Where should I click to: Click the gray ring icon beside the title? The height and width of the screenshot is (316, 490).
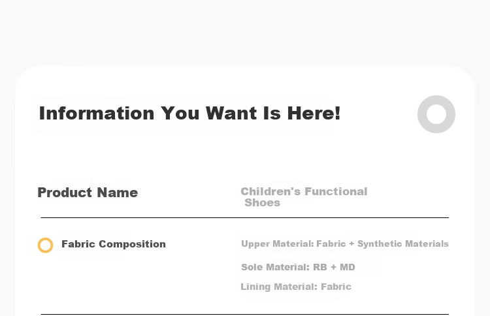click(436, 114)
